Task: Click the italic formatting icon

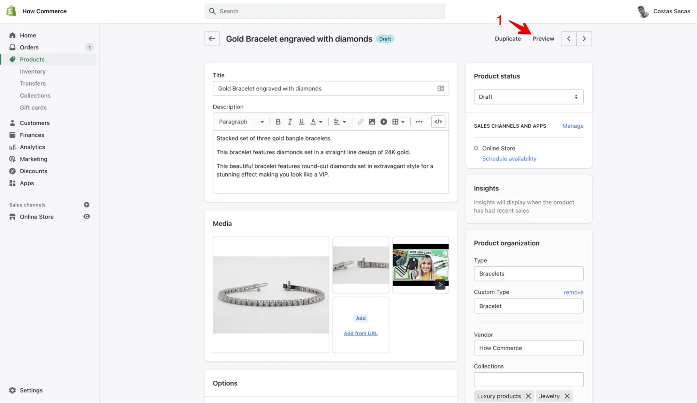Action: (x=289, y=121)
